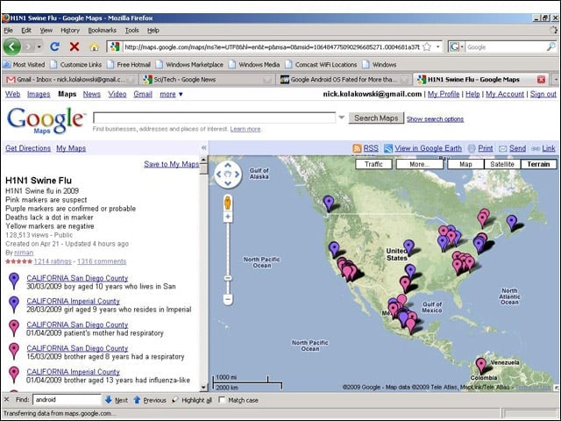Open the History menu
The height and width of the screenshot is (421, 561).
70,31
